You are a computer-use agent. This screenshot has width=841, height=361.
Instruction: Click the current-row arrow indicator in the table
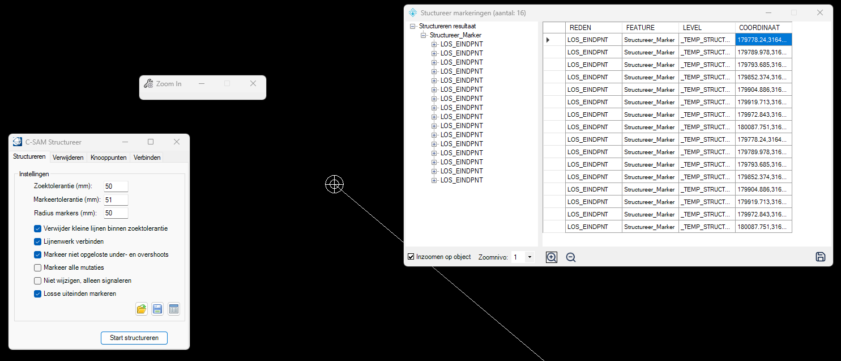coord(548,40)
